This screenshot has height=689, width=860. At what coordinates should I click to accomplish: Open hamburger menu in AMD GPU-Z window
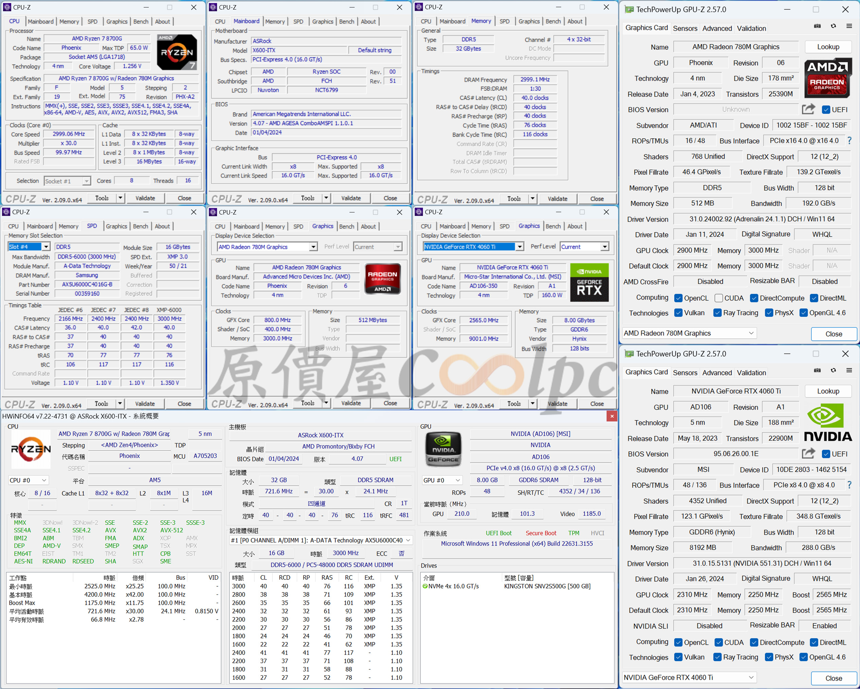point(849,26)
